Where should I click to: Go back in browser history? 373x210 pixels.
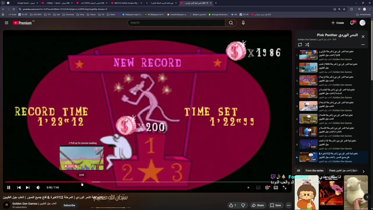[x=3, y=9]
